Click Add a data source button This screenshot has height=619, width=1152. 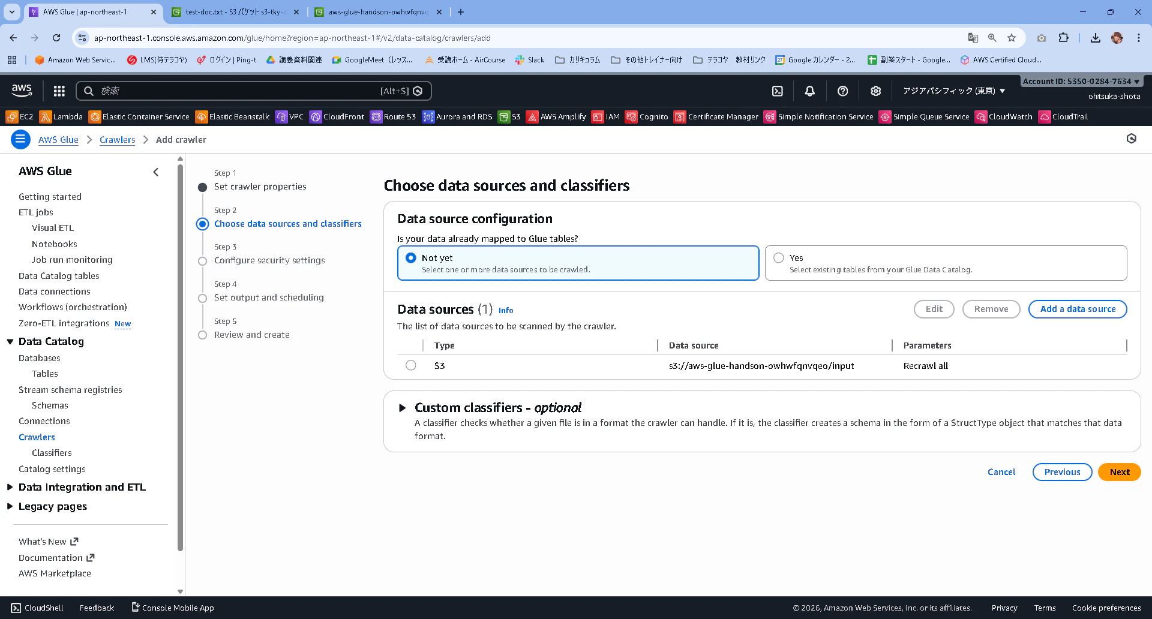(x=1078, y=309)
